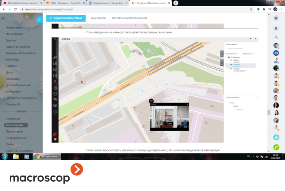Open the Chrome extensions puzzle icon
Screen dimensions: 285x191
[x=264, y=9]
